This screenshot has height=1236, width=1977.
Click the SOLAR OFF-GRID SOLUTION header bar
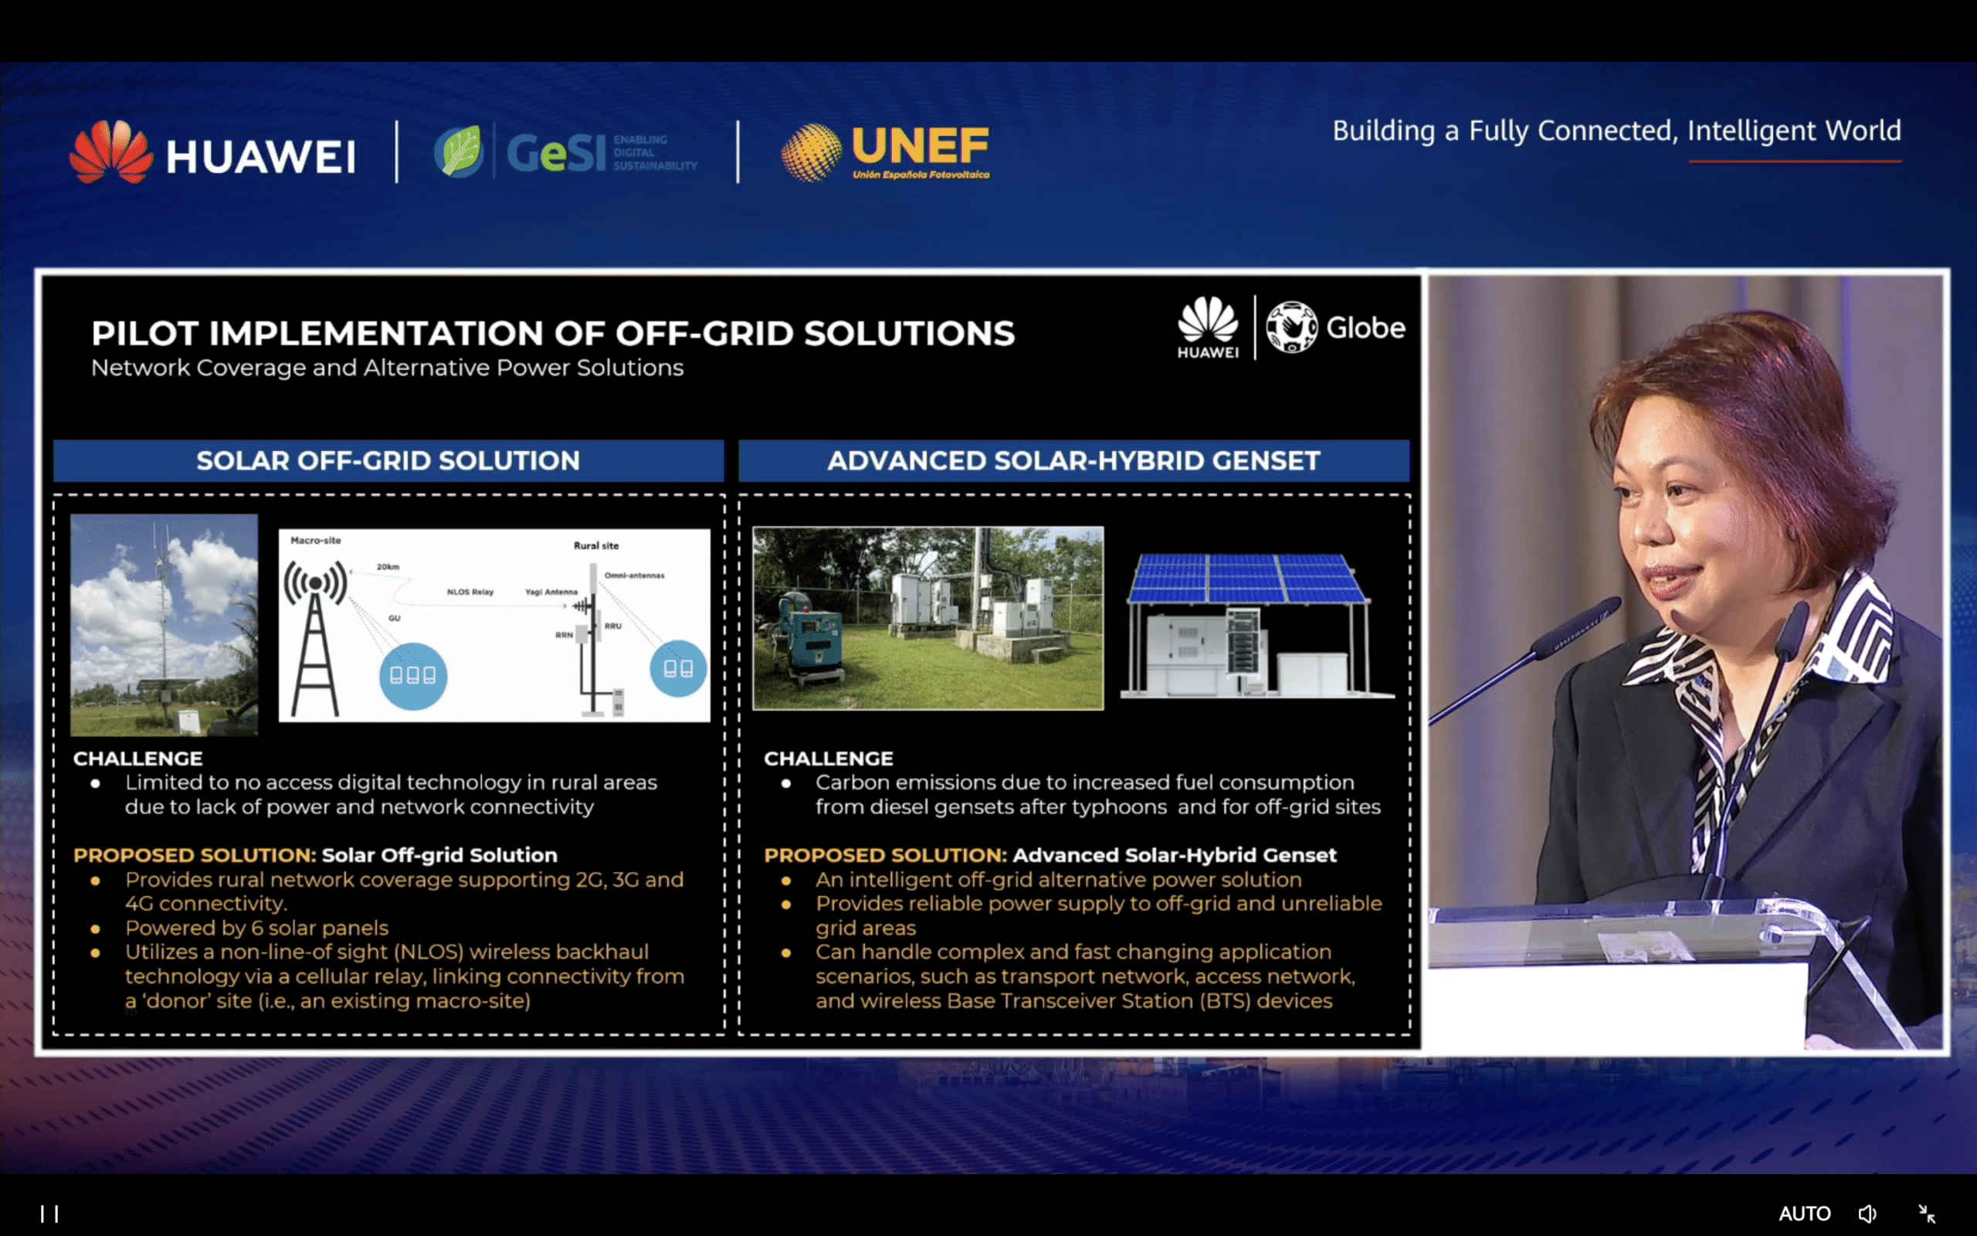click(x=388, y=461)
